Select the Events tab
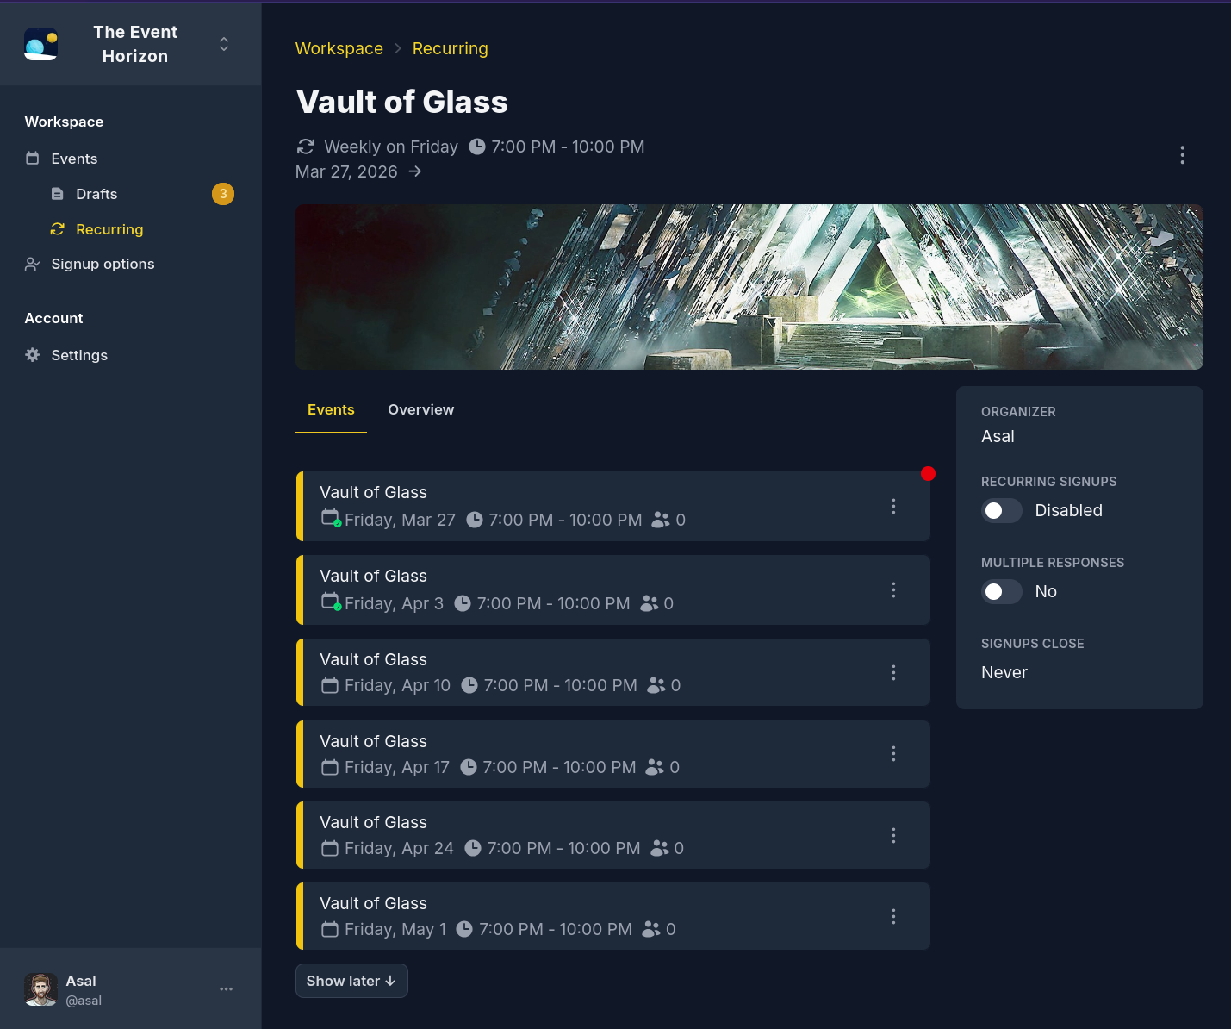This screenshot has height=1029, width=1231. tap(331, 409)
